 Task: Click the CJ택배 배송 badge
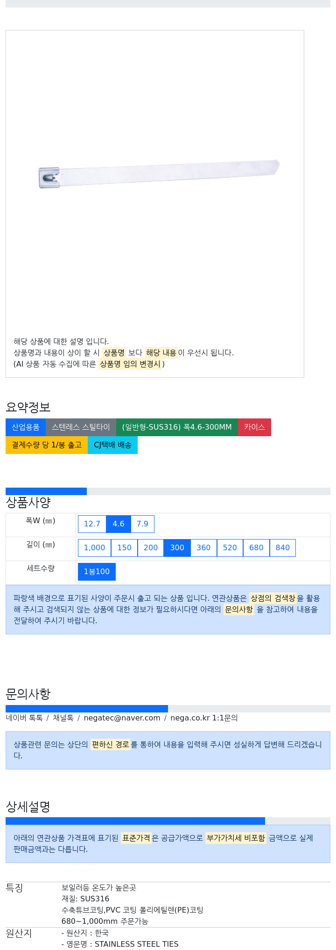tap(112, 445)
